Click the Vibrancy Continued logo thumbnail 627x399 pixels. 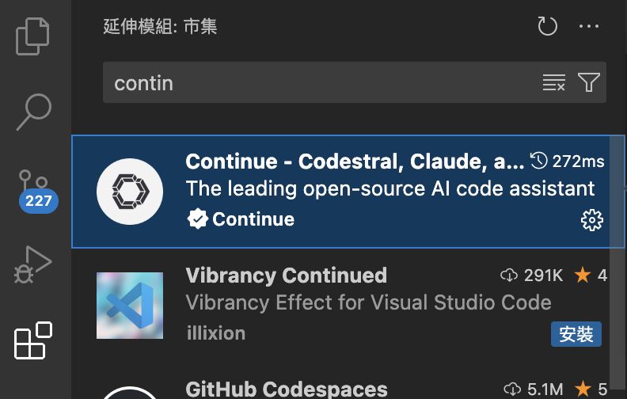click(130, 306)
